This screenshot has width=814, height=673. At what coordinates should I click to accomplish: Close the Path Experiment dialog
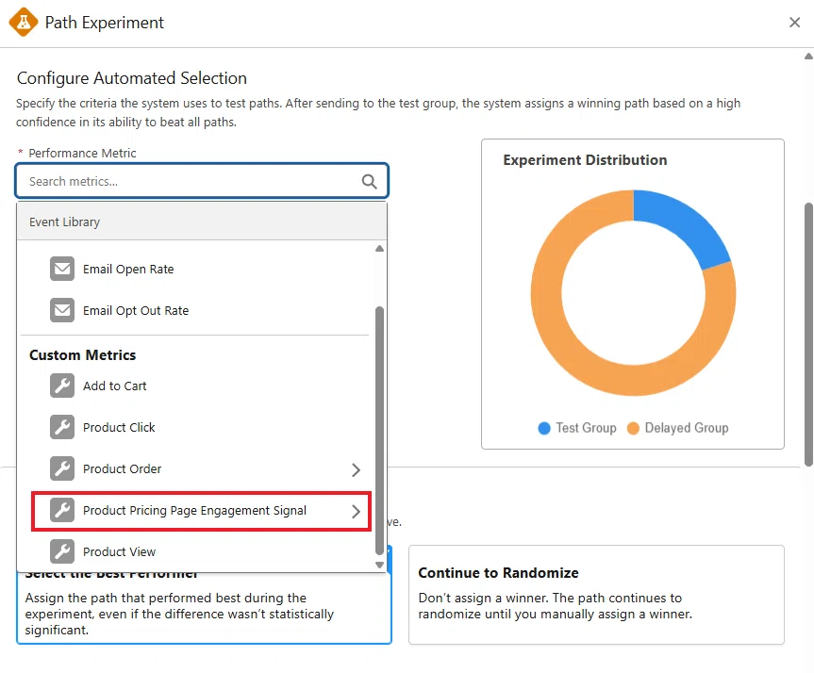pos(794,23)
